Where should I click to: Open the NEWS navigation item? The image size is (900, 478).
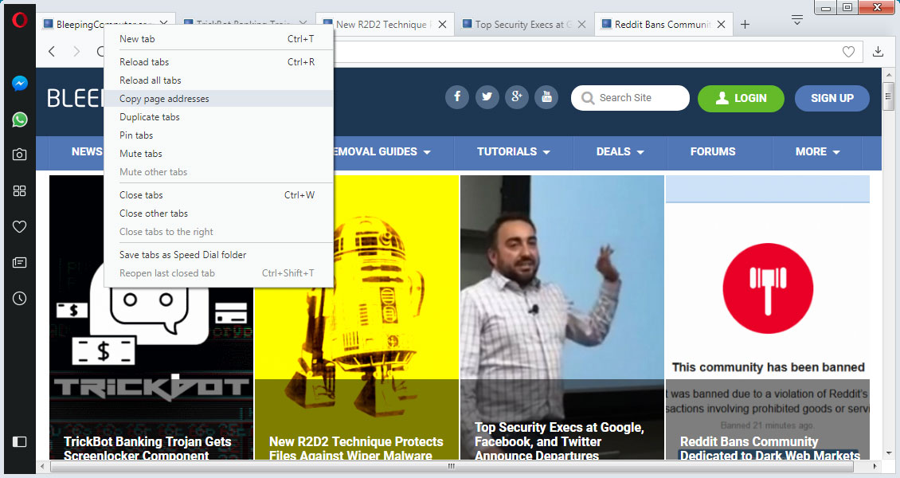[87, 151]
